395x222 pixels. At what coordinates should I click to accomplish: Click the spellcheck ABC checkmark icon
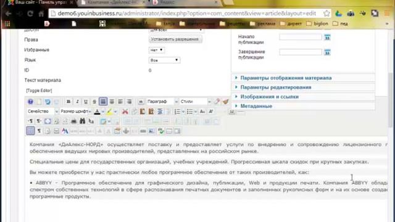point(160,131)
